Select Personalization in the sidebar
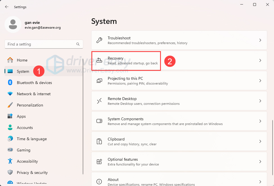This screenshot has width=274, height=186. [x=30, y=105]
